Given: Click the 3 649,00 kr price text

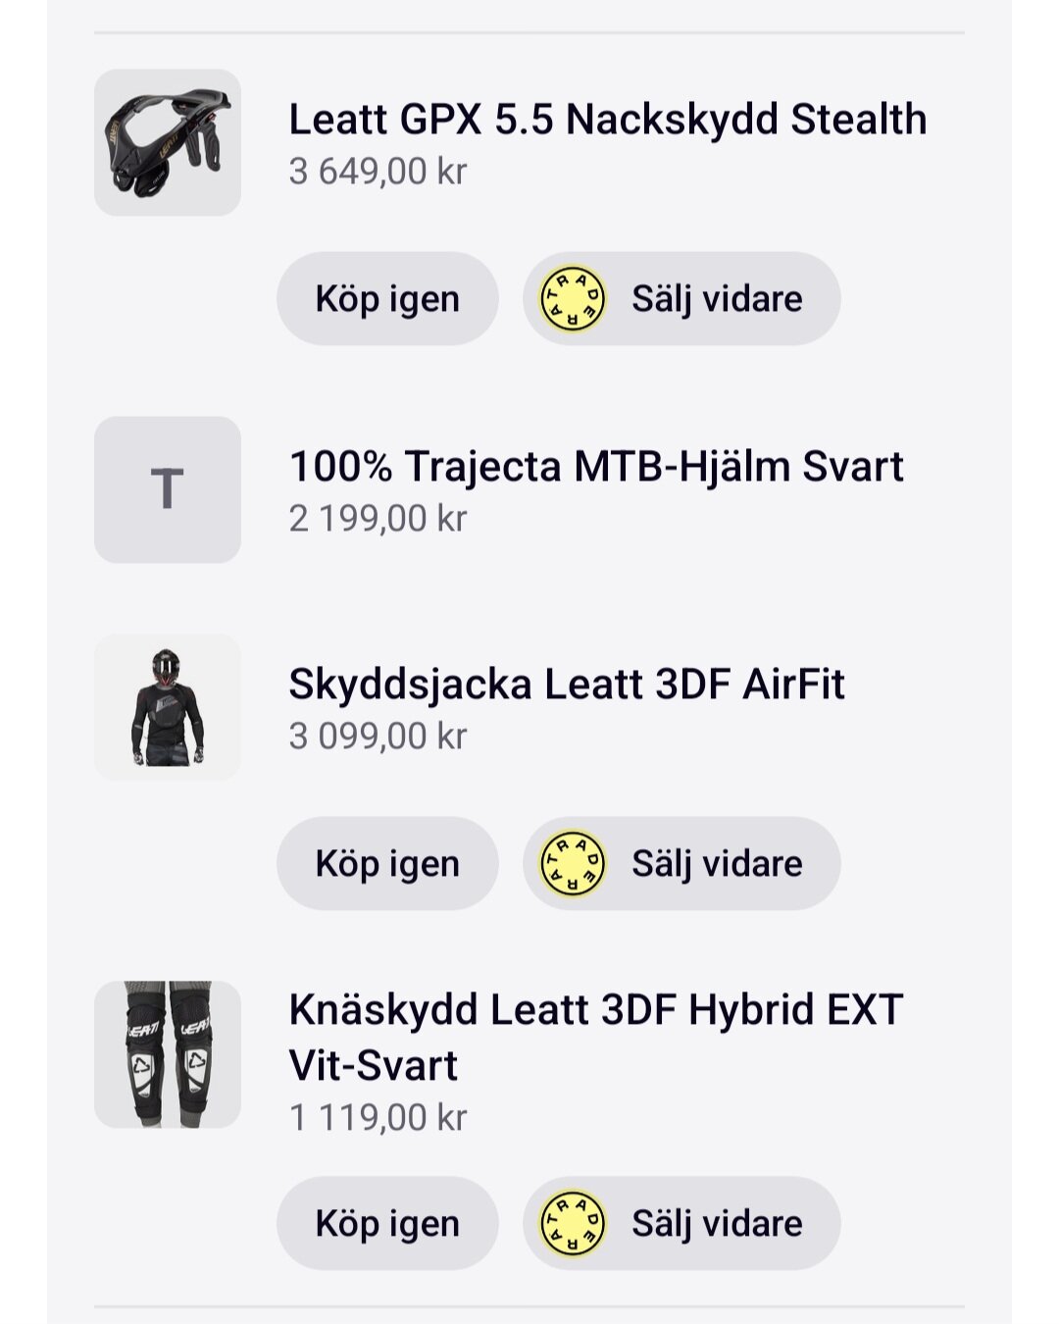Looking at the screenshot, I should click(x=378, y=172).
